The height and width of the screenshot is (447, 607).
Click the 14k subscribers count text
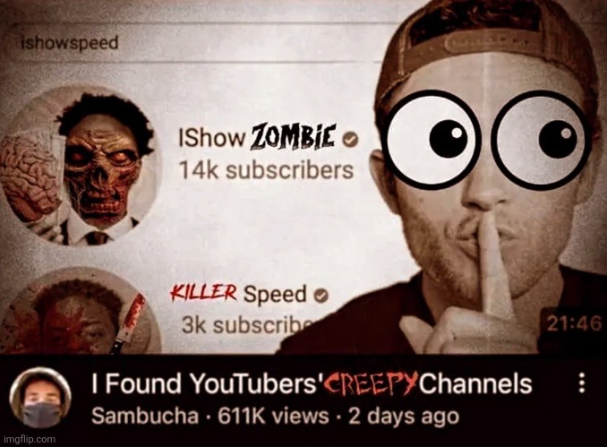(266, 170)
